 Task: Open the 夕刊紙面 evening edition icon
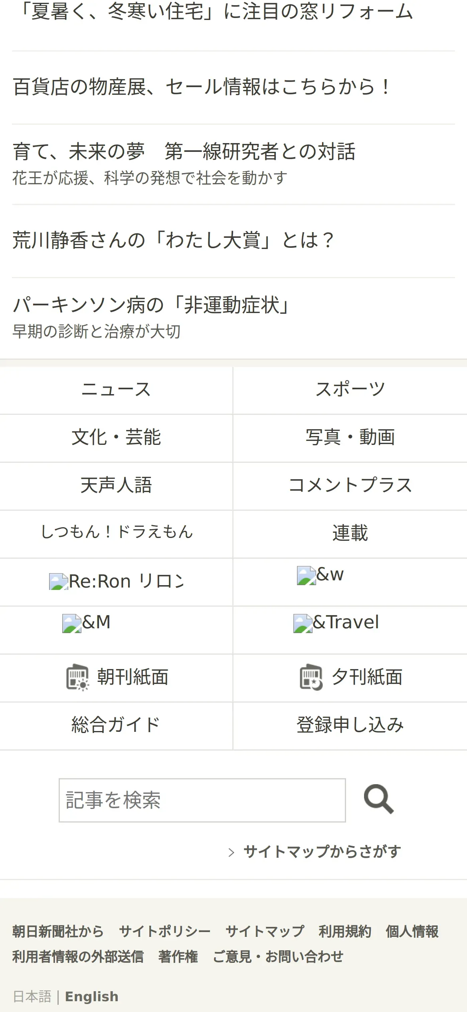click(311, 677)
